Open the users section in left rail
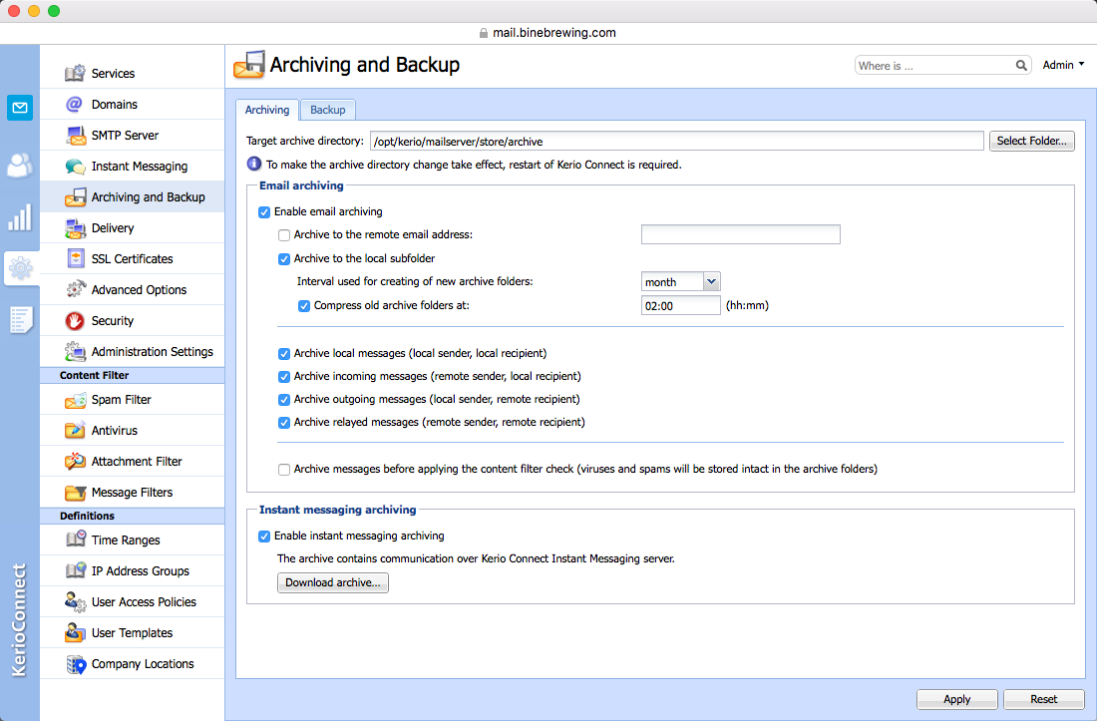 click(x=20, y=166)
